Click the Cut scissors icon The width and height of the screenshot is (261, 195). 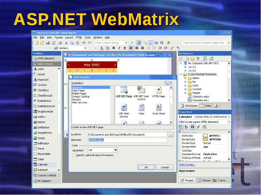(66, 43)
